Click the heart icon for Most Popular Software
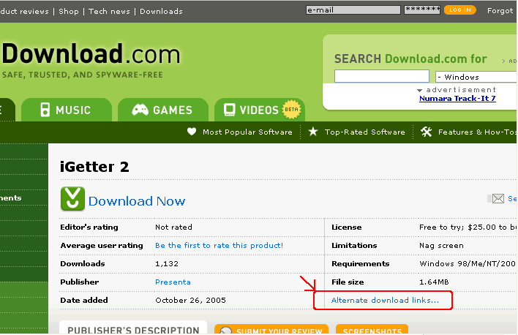 192,132
